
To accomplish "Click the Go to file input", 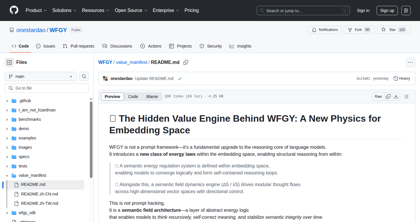I will coord(47,88).
